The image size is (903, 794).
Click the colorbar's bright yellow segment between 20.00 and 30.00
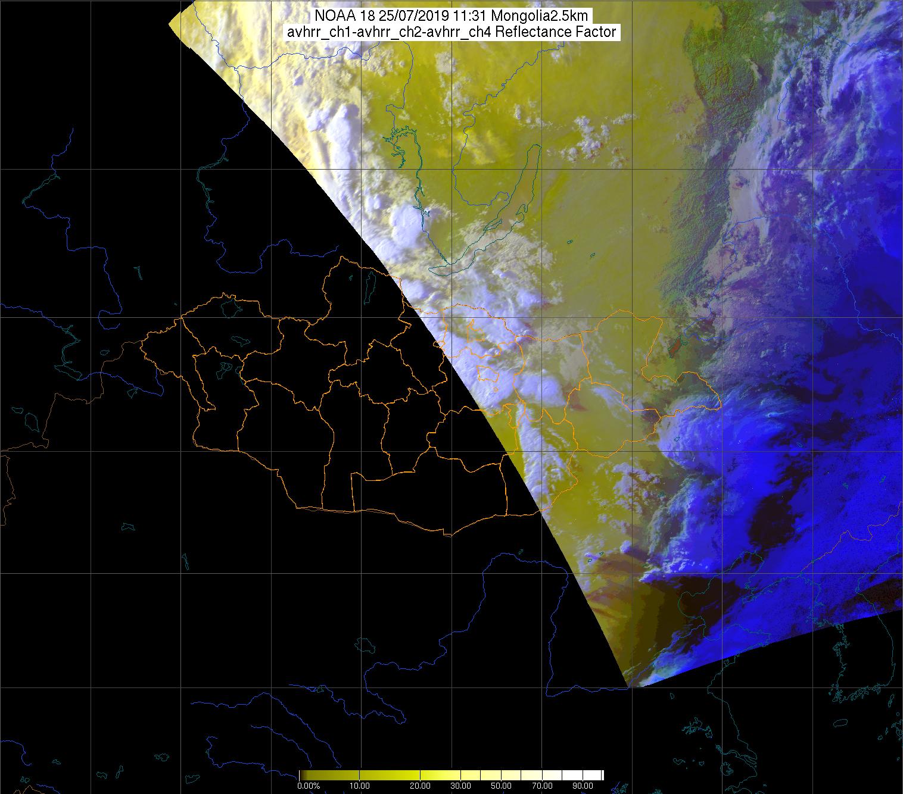[440, 775]
